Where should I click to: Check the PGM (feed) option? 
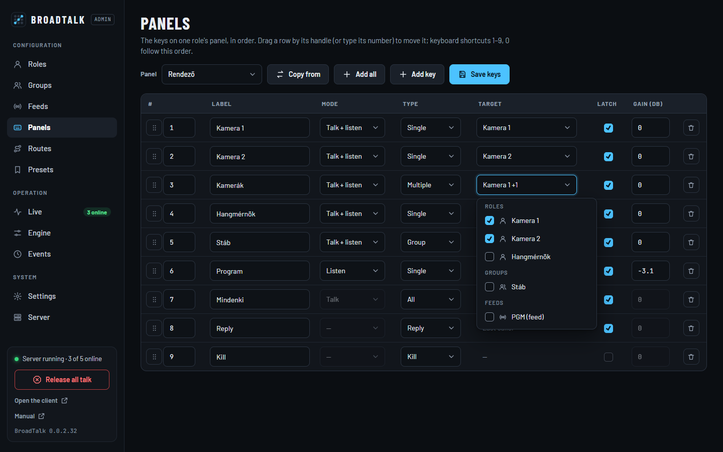click(490, 317)
